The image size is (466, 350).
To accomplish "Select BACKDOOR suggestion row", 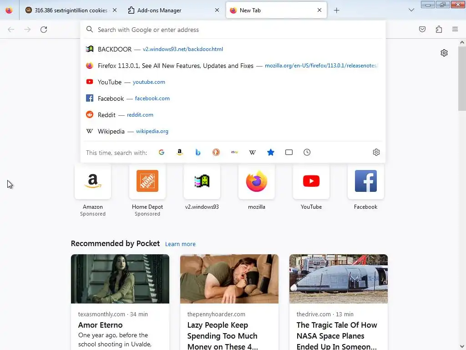I will (233, 49).
